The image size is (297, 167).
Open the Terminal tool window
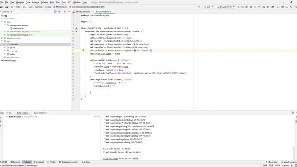pyautogui.click(x=15, y=162)
